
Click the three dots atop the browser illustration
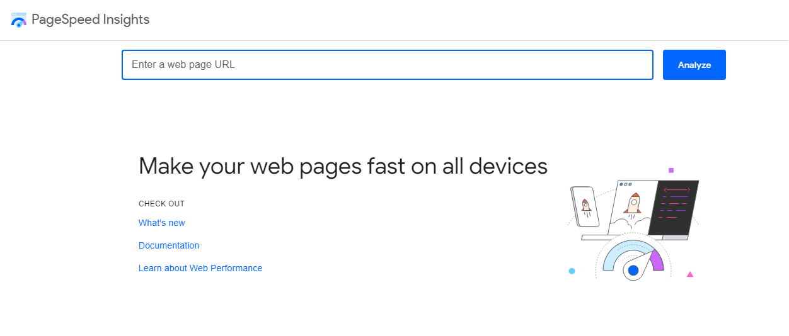pos(626,184)
